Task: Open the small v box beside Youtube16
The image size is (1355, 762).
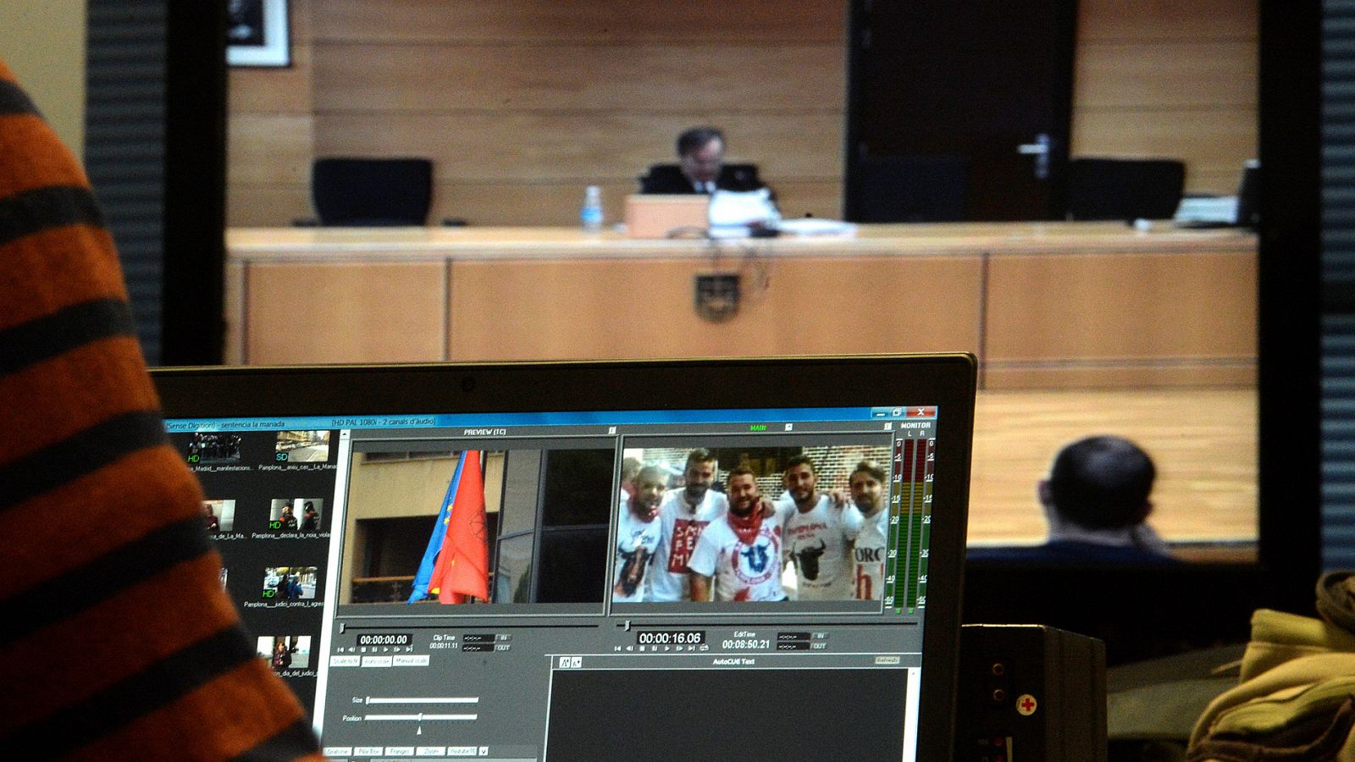Action: 484,751
